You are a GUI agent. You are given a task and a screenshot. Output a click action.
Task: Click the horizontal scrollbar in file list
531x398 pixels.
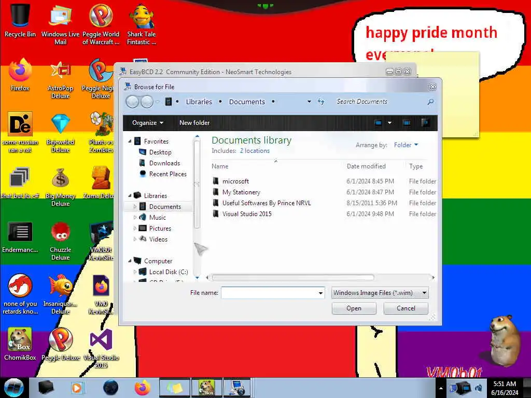[292, 278]
